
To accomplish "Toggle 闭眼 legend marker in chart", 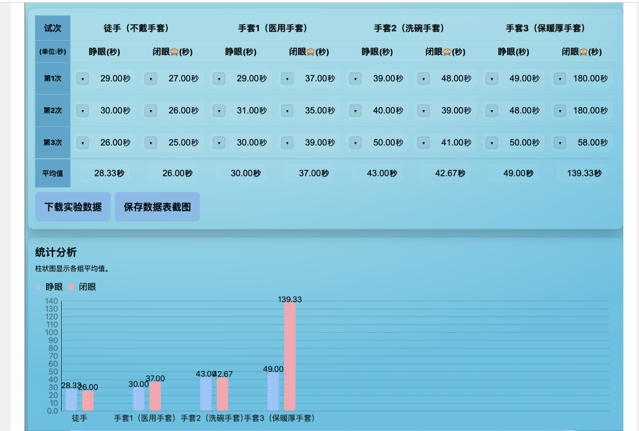I will pos(71,287).
